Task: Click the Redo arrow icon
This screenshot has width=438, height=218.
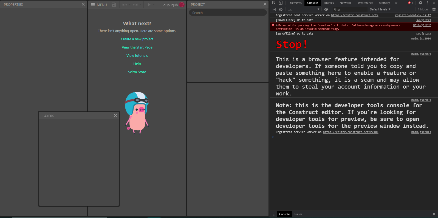Action: coord(135,5)
